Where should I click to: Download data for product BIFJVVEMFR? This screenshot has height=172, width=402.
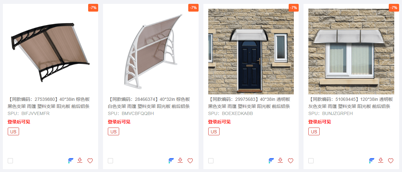click(80, 160)
